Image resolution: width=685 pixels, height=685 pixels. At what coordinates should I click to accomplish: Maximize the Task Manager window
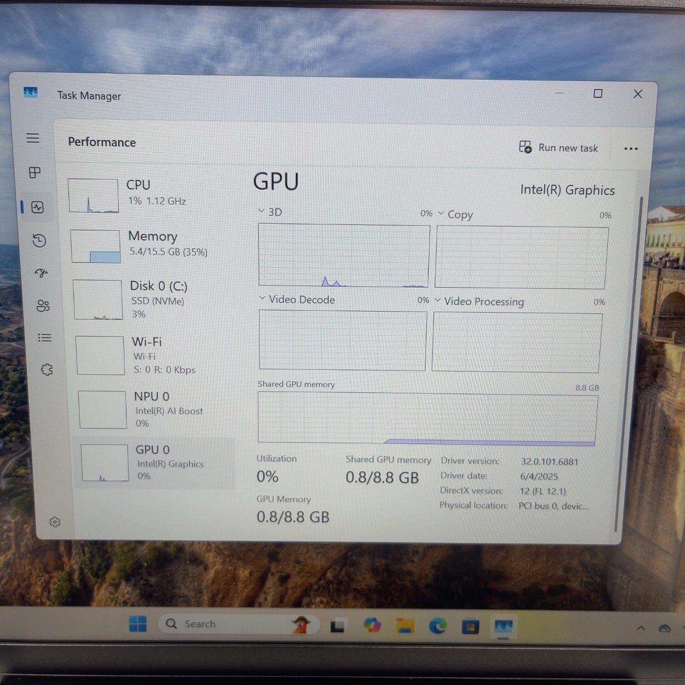tap(598, 94)
